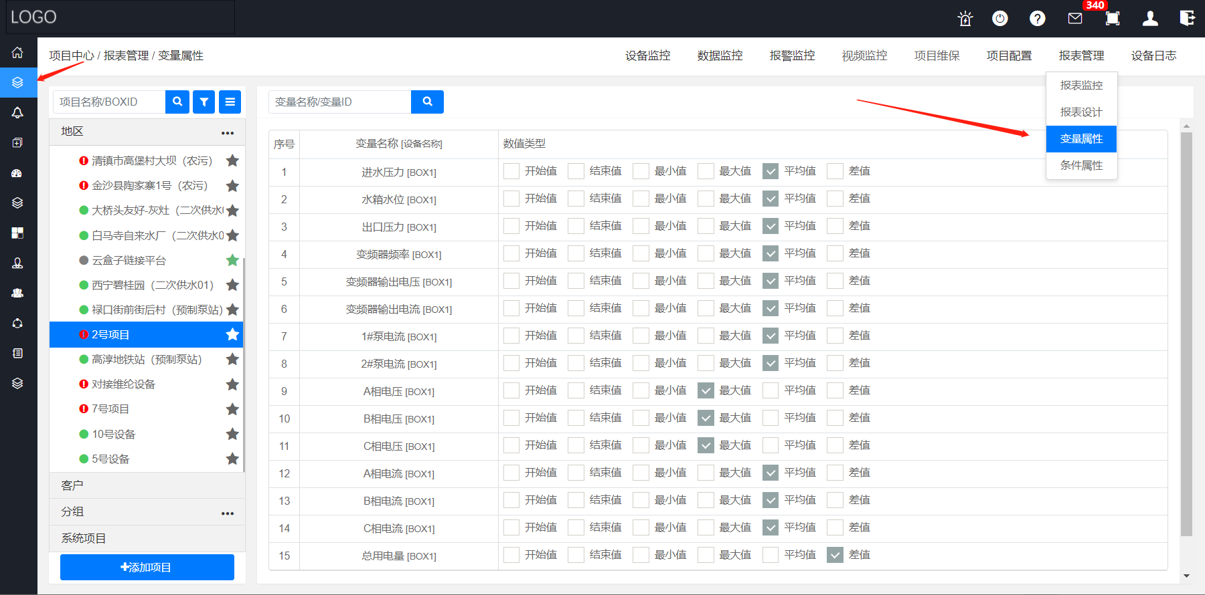Screen dimensions: 1205x595
Task: Open the 项目配置 navigation link
Action: [1009, 55]
